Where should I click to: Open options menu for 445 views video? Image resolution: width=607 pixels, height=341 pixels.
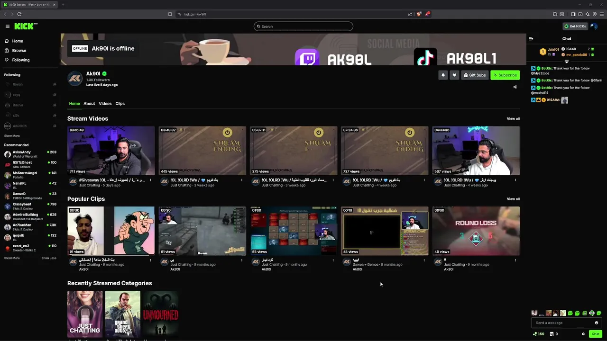pos(242,180)
